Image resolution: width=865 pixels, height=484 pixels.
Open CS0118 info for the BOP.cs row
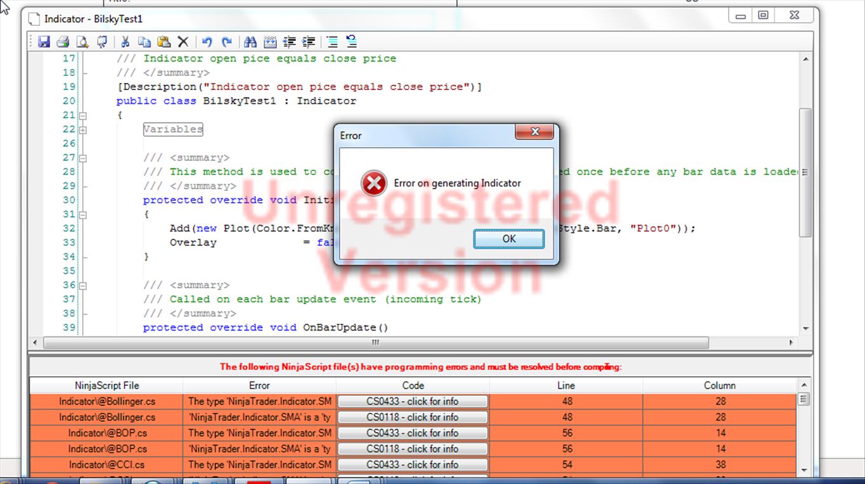point(413,449)
